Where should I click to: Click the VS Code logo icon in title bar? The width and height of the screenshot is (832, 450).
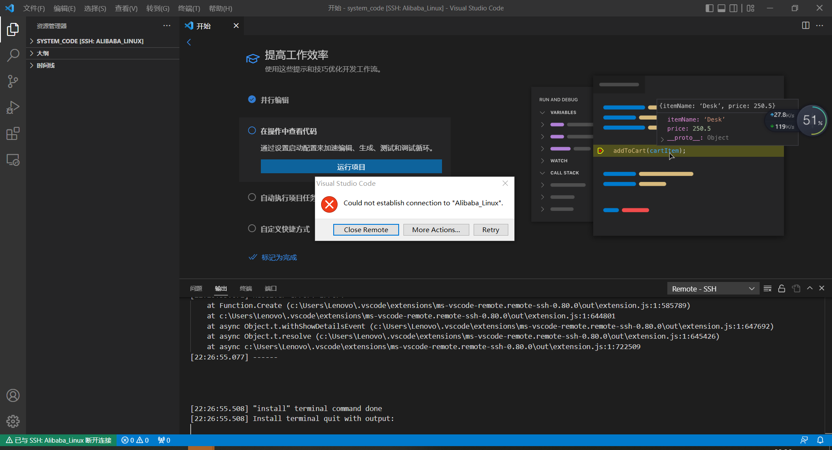pos(10,8)
